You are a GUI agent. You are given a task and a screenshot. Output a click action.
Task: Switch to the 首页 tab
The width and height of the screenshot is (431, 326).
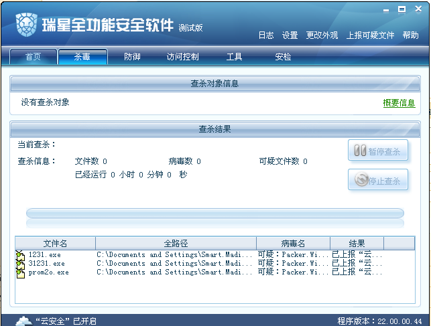34,57
